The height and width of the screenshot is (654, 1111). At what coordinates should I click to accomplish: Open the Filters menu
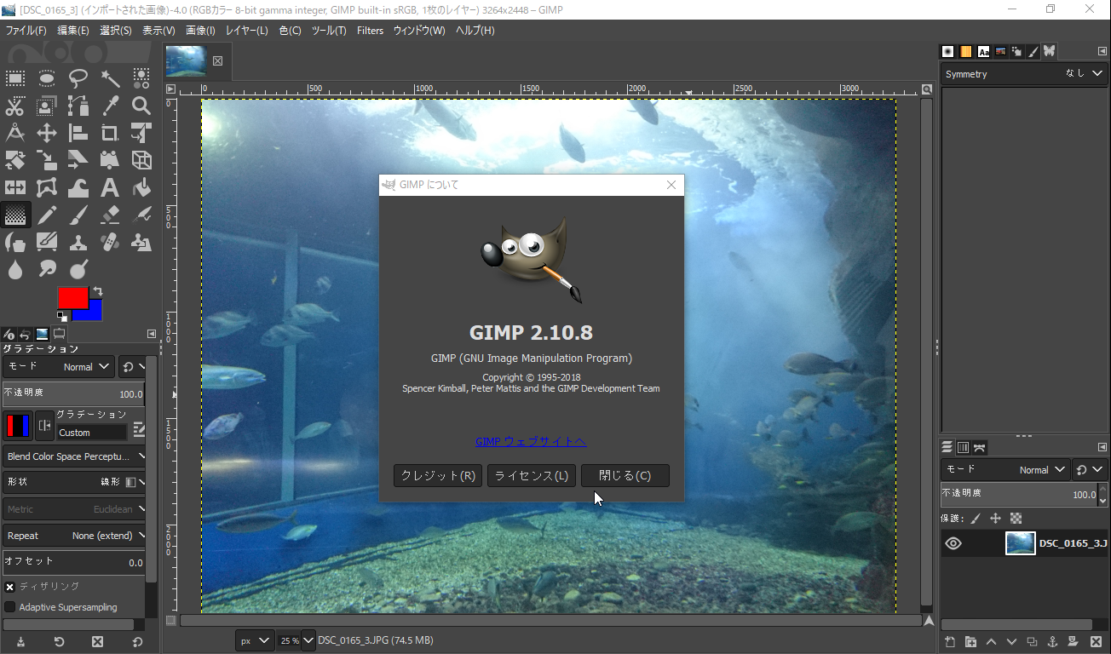(370, 30)
